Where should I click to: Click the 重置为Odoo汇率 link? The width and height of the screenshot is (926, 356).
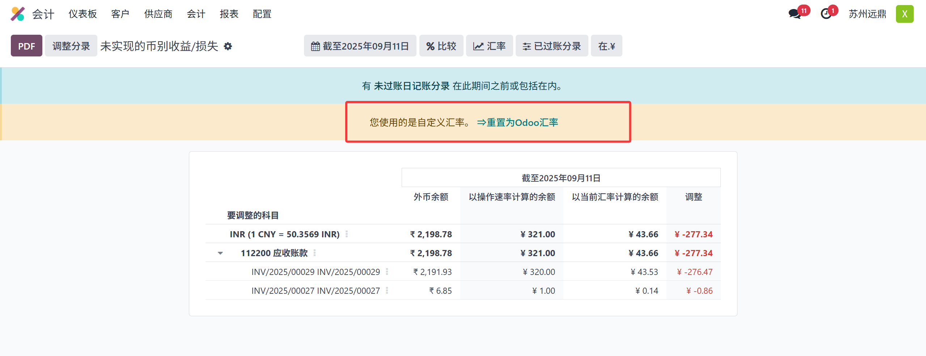pyautogui.click(x=517, y=123)
